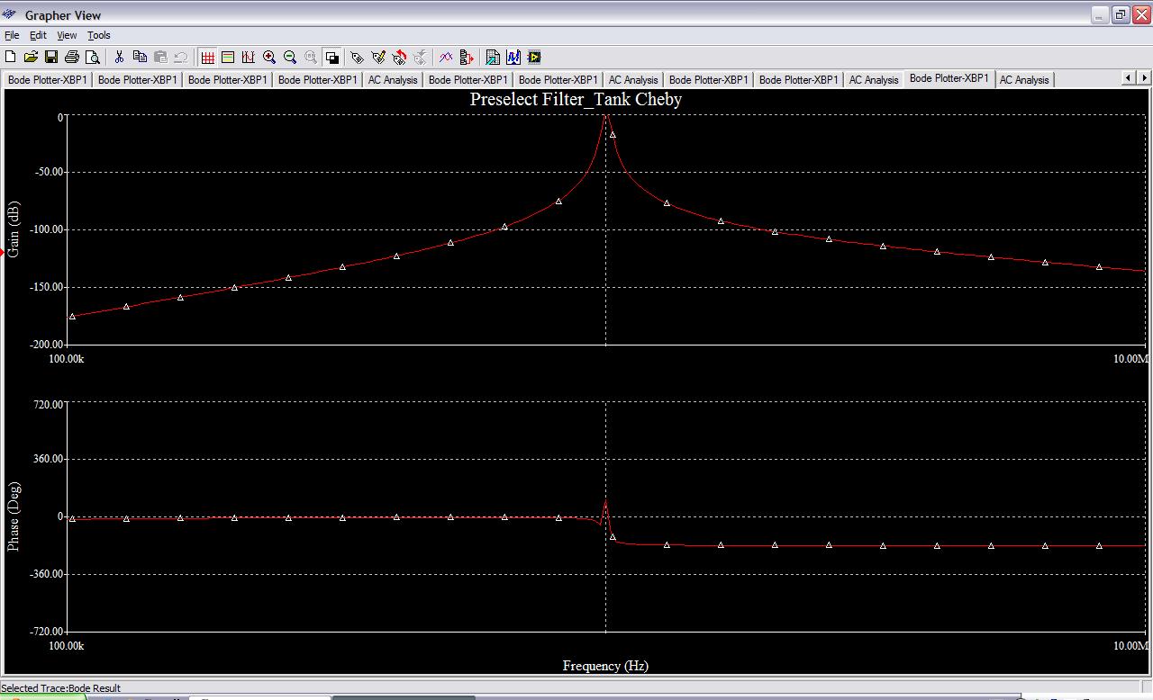This screenshot has width=1153, height=700.
Task: Open the Edit menu
Action: pyautogui.click(x=38, y=35)
